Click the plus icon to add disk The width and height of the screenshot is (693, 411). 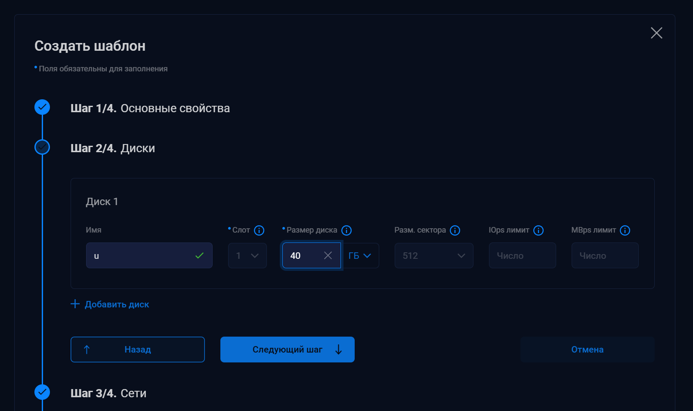(x=75, y=304)
